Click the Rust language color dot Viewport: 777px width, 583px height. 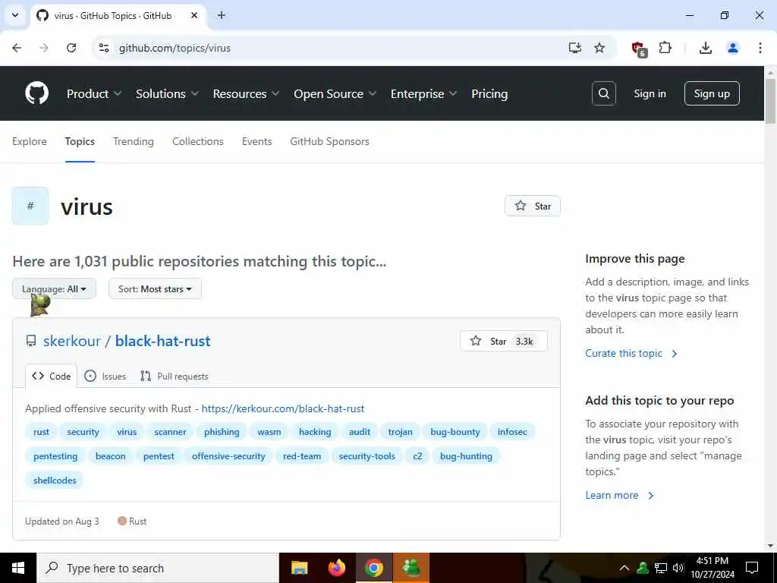122,521
